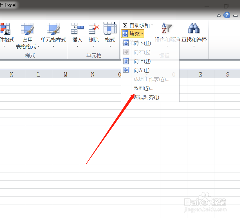Click the Find and Select binoculars icon

click(x=194, y=29)
